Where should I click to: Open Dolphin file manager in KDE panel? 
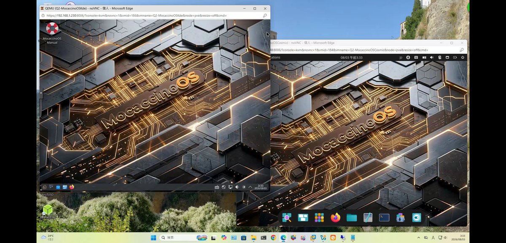click(x=65, y=187)
